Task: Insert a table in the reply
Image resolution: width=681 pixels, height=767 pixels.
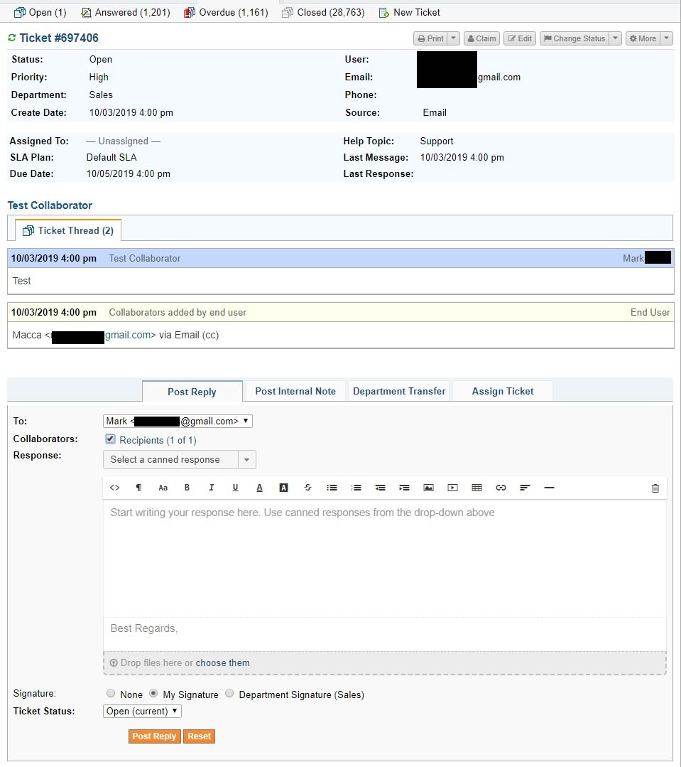Action: (x=476, y=488)
